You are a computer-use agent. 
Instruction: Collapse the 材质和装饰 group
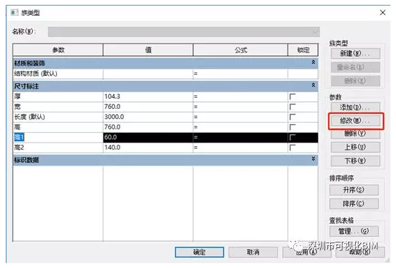pyautogui.click(x=313, y=62)
